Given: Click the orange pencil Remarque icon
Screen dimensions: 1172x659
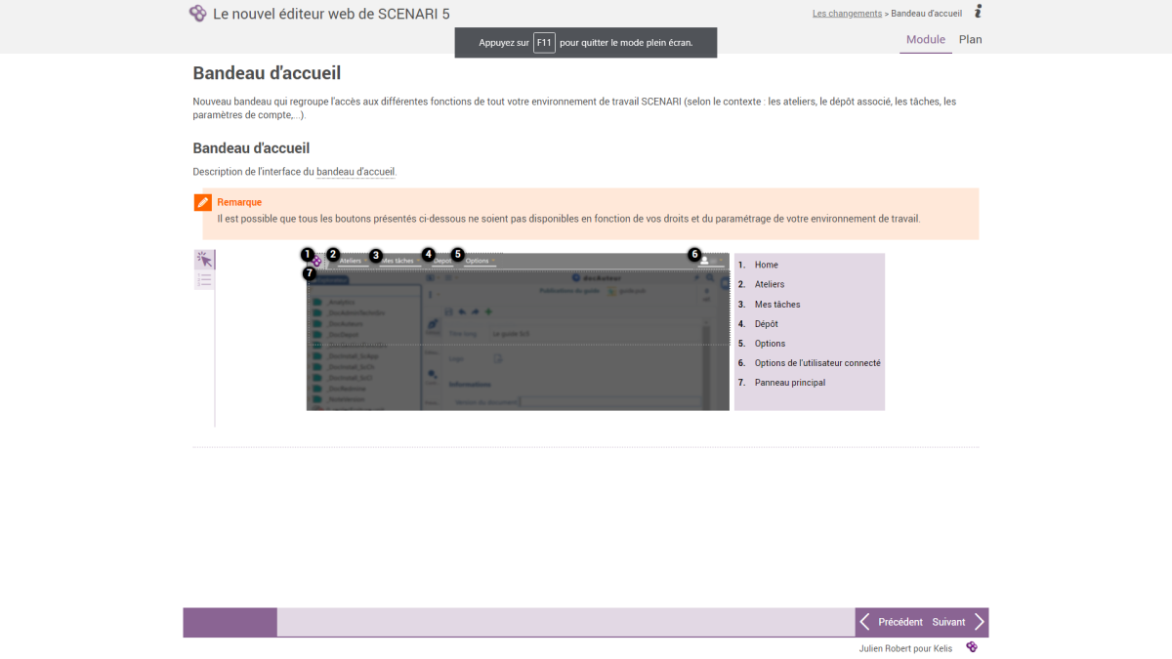Looking at the screenshot, I should tap(203, 202).
